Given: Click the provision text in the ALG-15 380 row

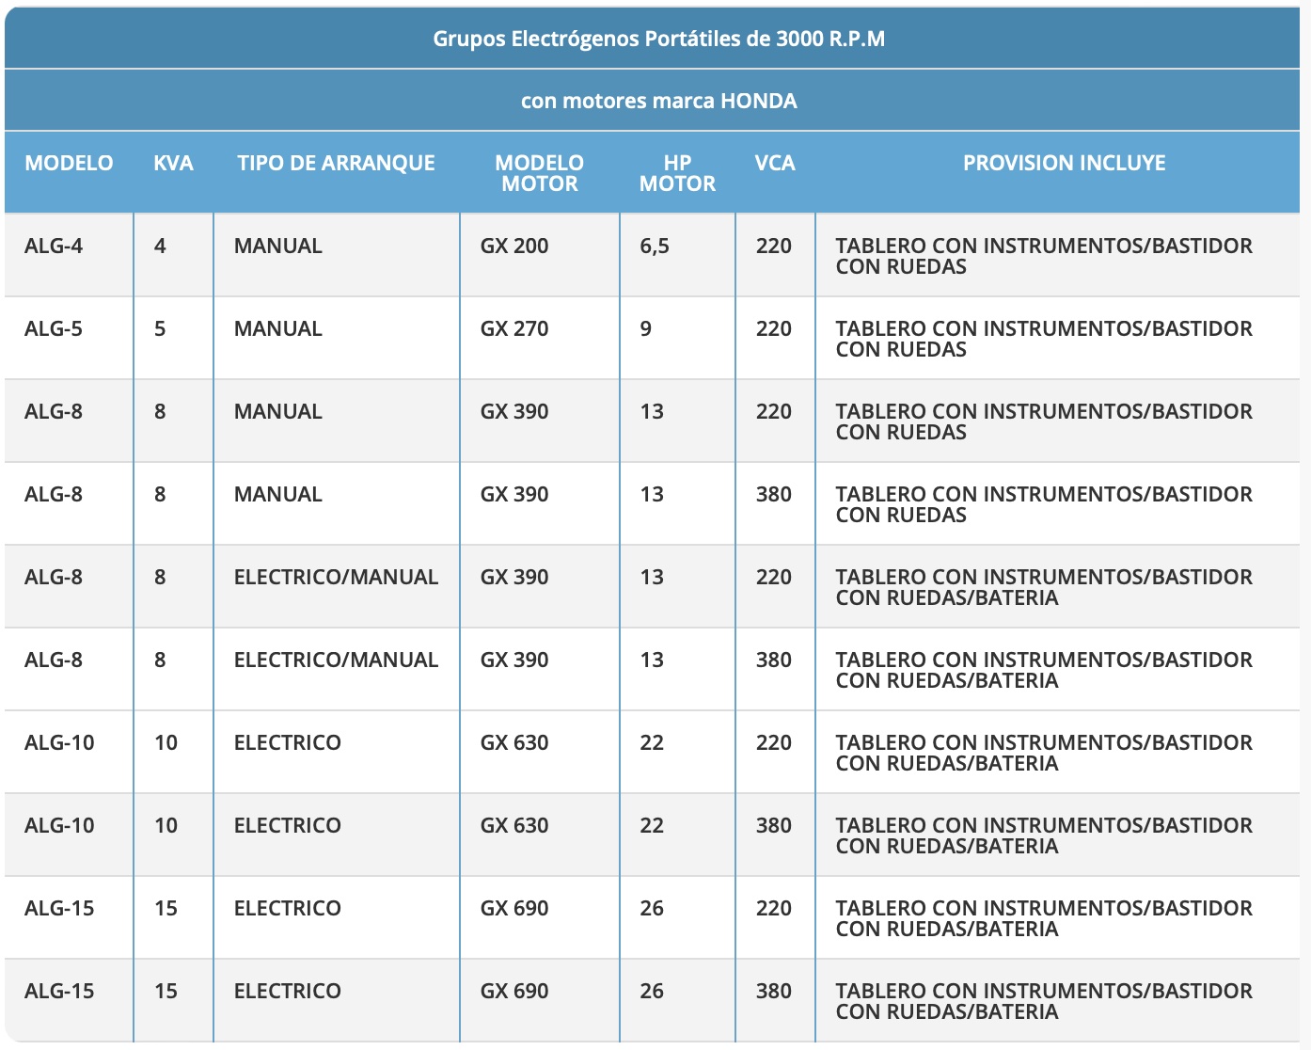Looking at the screenshot, I should point(1044,1001).
